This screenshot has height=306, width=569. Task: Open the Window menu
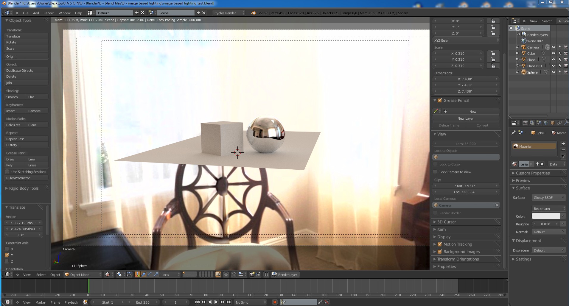[64, 13]
